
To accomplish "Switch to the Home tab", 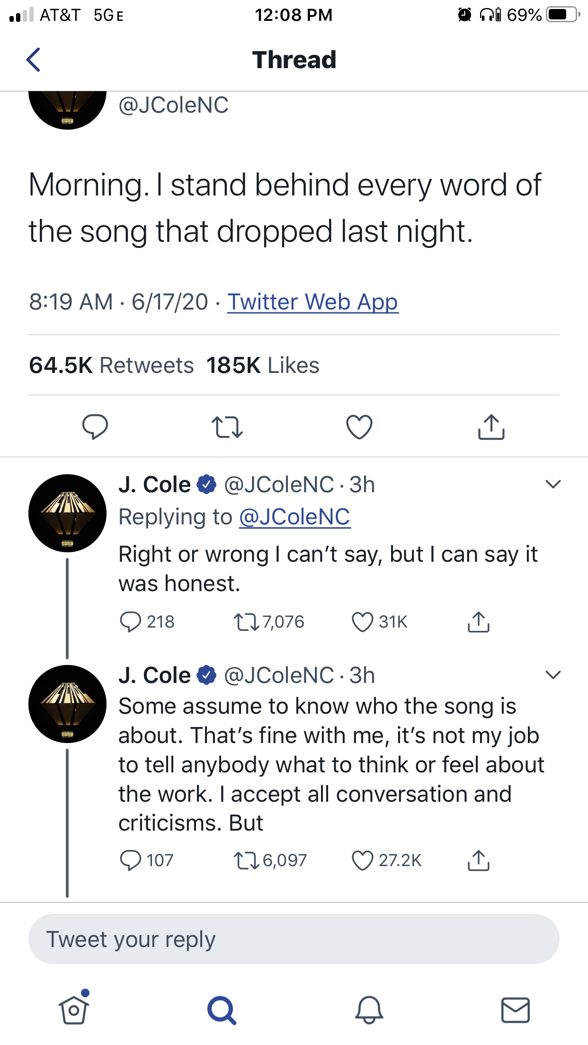I will pos(74,1010).
